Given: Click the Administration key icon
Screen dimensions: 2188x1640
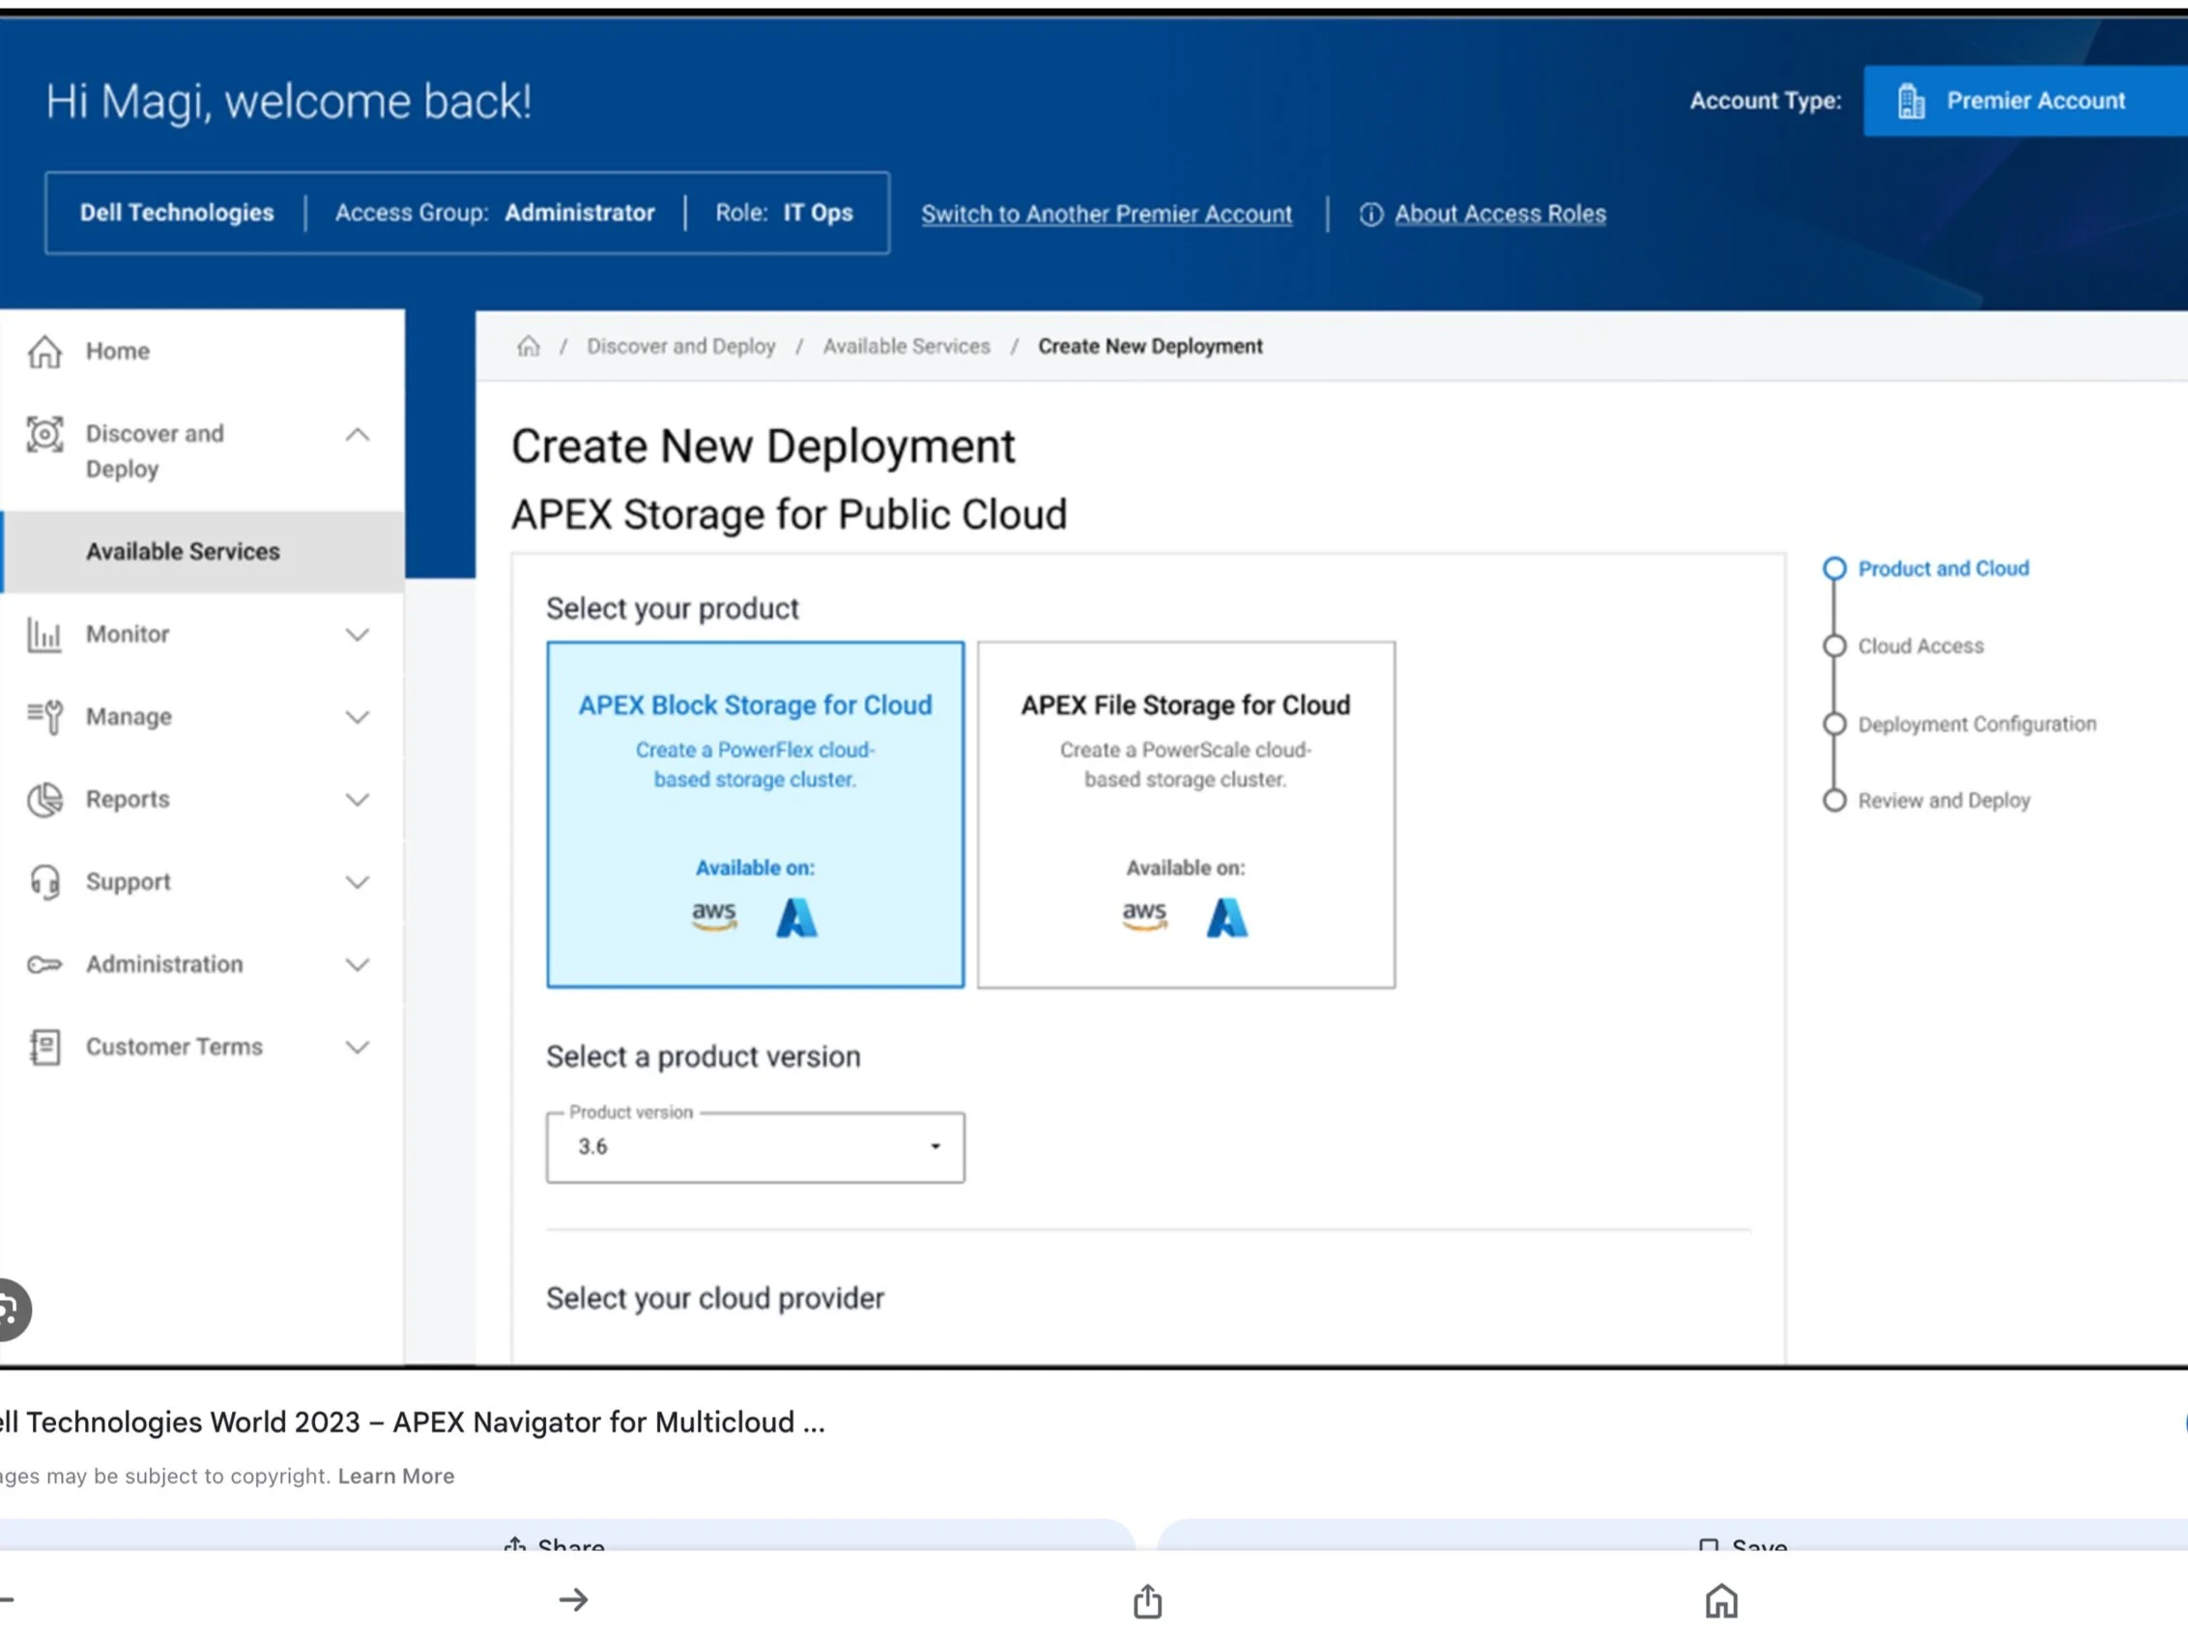Looking at the screenshot, I should coord(44,964).
